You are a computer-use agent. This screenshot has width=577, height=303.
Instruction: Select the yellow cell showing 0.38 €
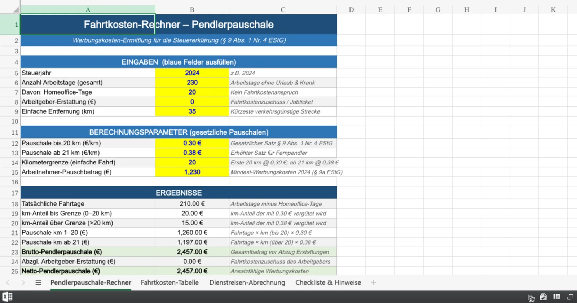click(192, 153)
